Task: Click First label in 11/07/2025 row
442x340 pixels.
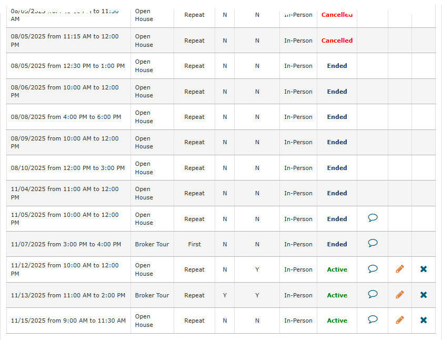Action: [x=194, y=244]
